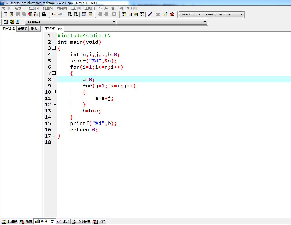Click the Go to bookmark blue icon
291x225 pixels.
point(18,22)
